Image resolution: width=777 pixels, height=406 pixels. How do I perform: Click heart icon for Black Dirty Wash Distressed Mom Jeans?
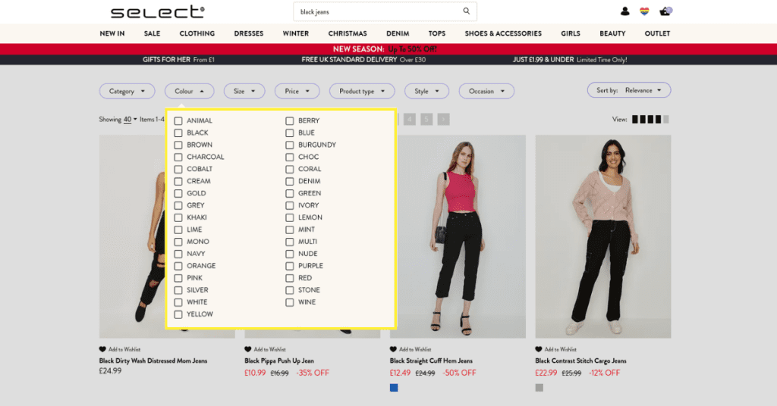click(102, 349)
